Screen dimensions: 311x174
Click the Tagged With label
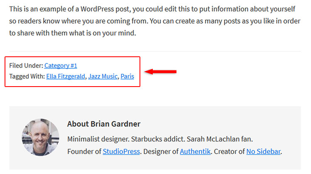pyautogui.click(x=27, y=76)
